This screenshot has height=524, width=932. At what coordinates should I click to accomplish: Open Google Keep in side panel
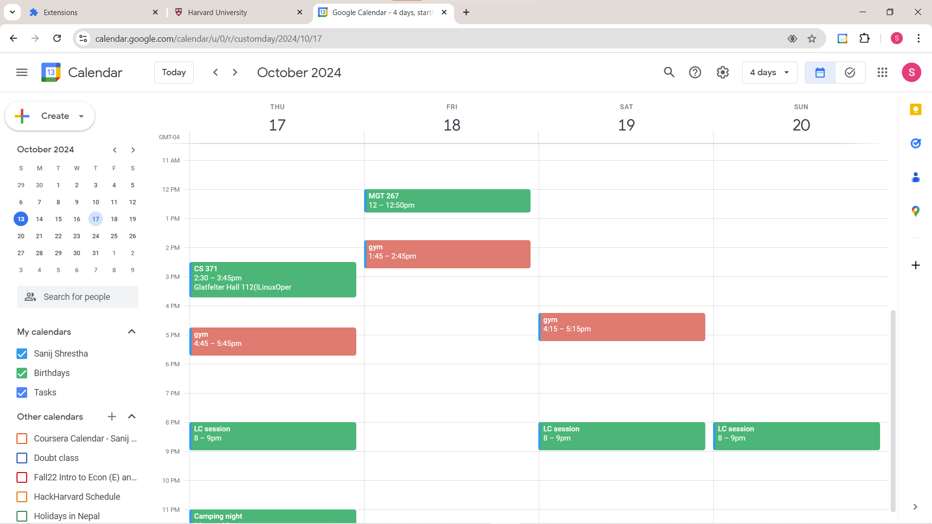click(x=915, y=110)
